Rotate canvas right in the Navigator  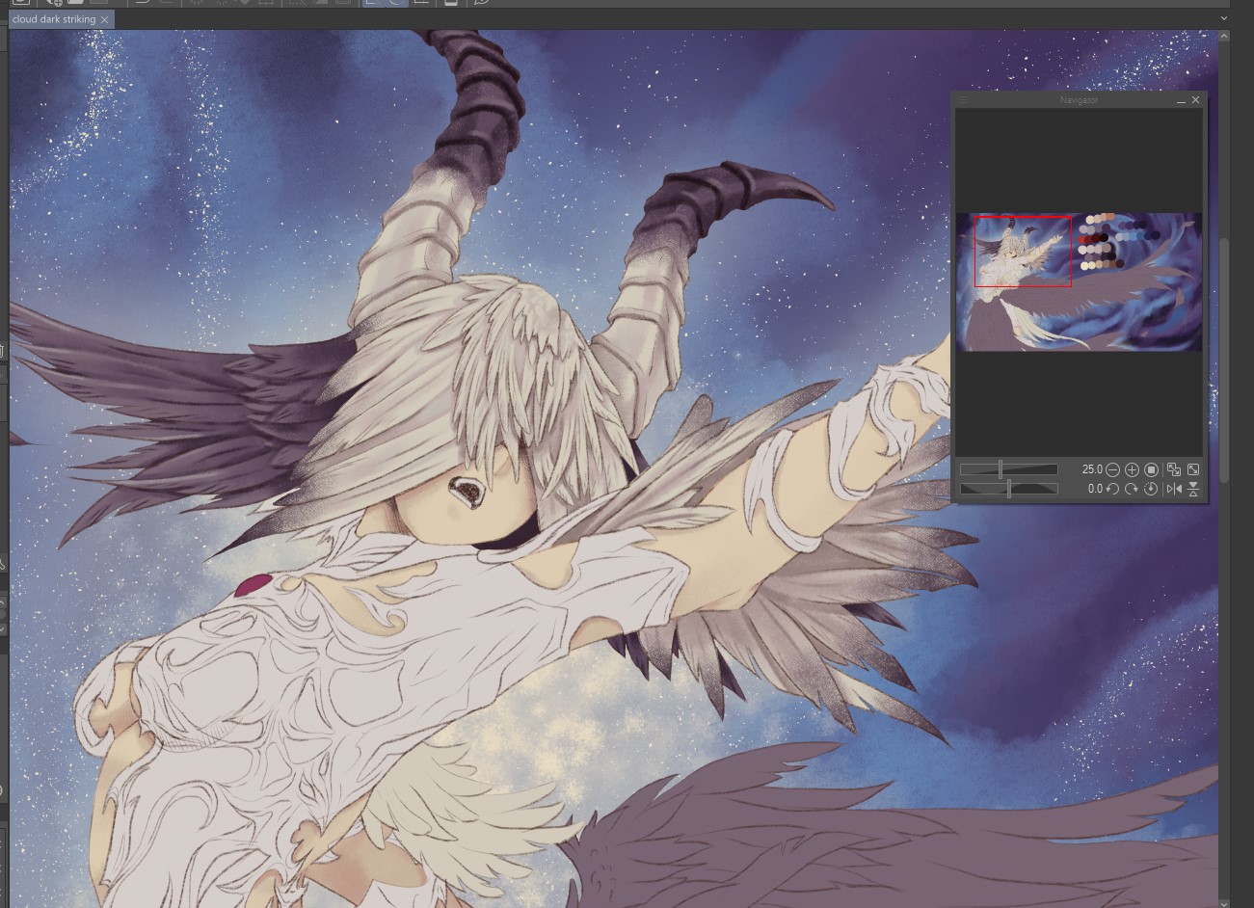click(x=1133, y=489)
